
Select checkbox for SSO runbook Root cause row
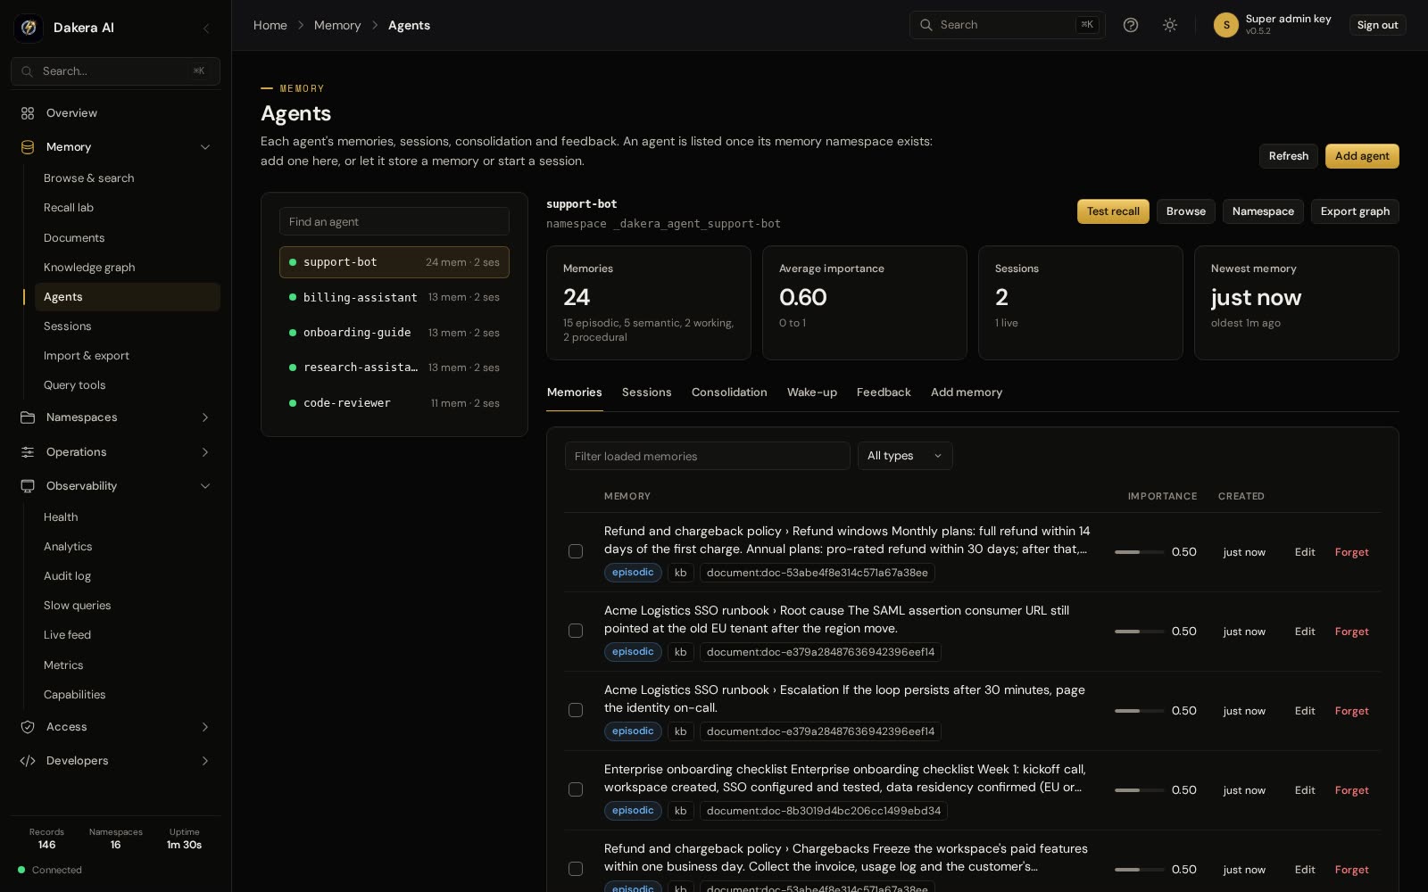point(576,631)
